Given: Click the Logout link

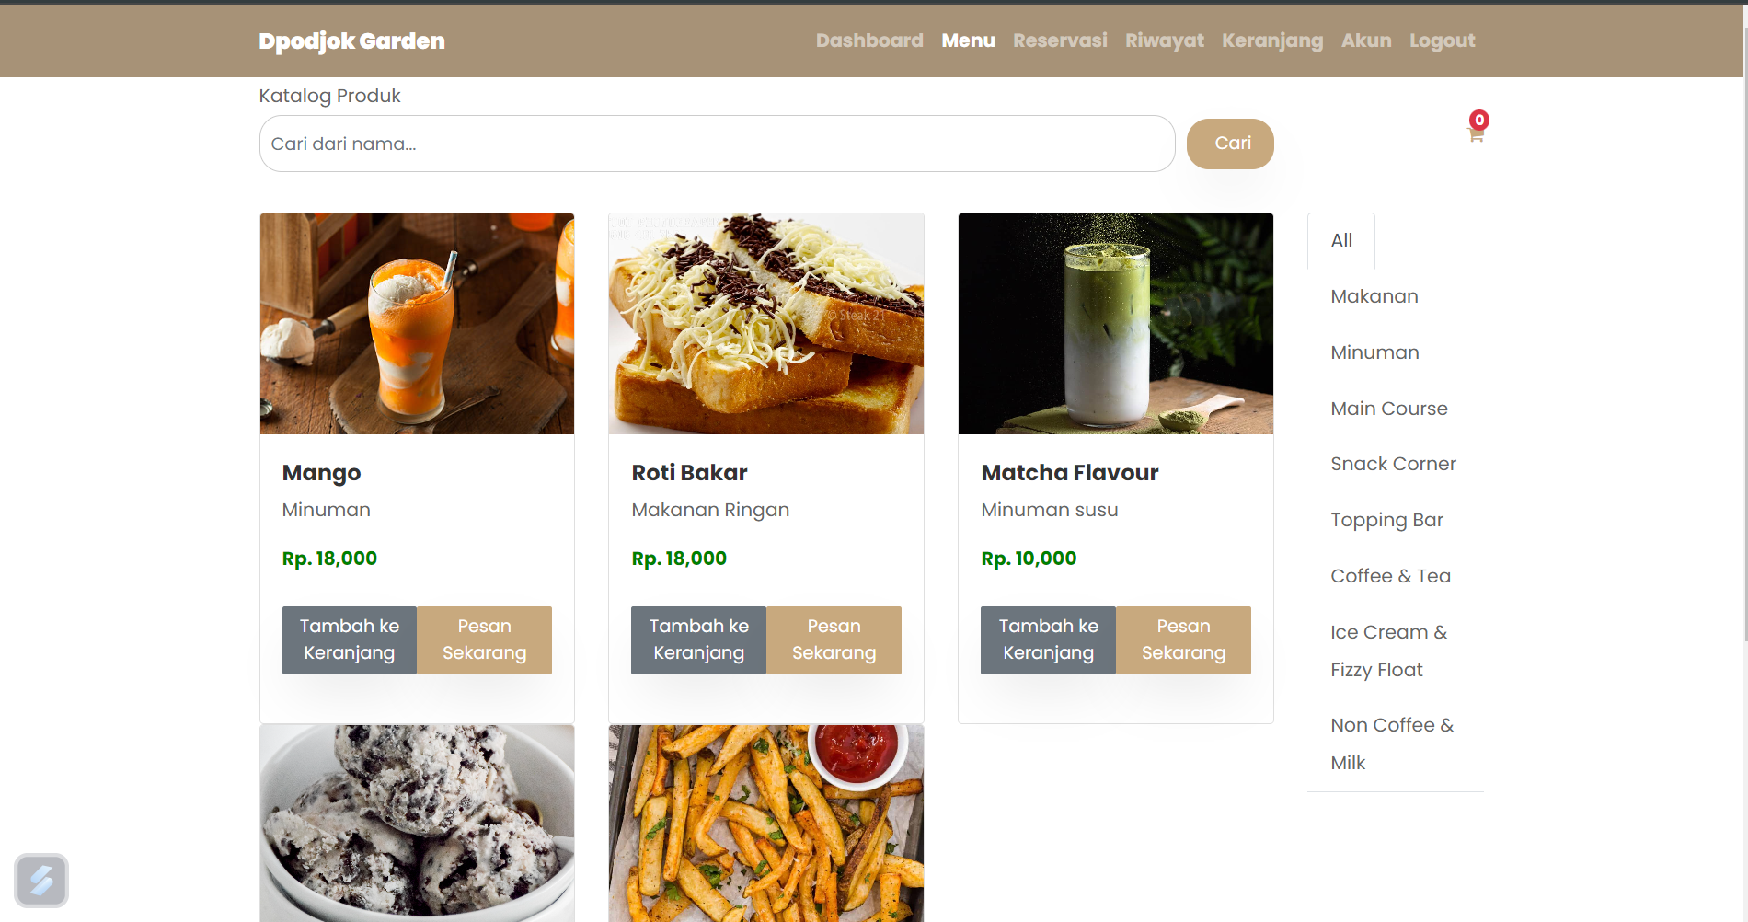Looking at the screenshot, I should [1442, 40].
